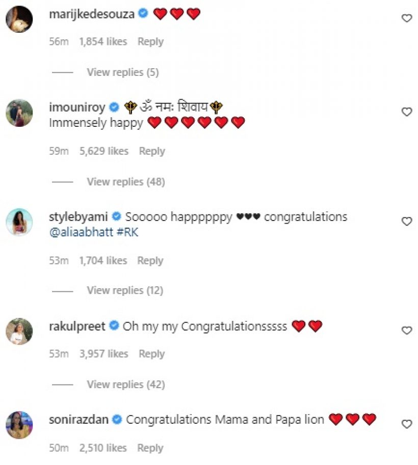Like marijkedesouza's comment with the heart icon
The width and height of the screenshot is (418, 465).
click(x=406, y=18)
